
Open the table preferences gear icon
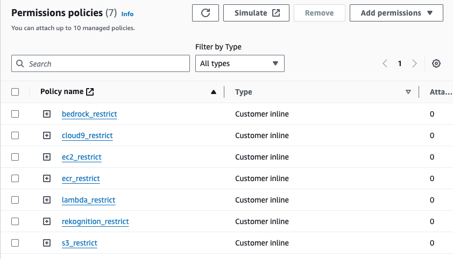(x=436, y=63)
